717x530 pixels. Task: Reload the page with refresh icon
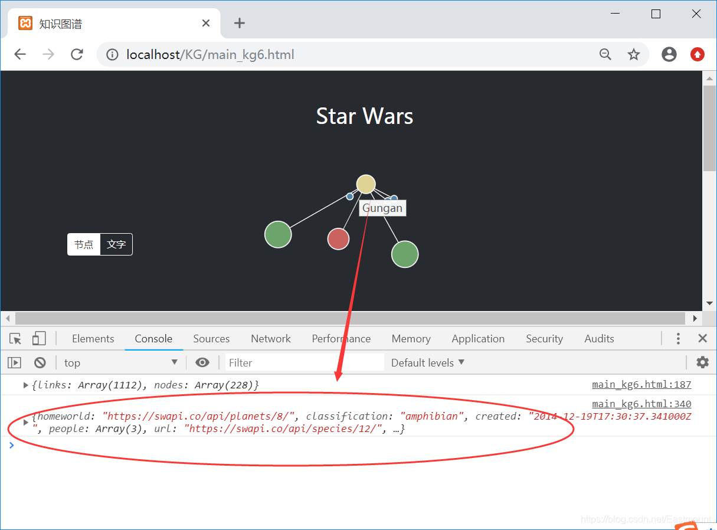(77, 55)
